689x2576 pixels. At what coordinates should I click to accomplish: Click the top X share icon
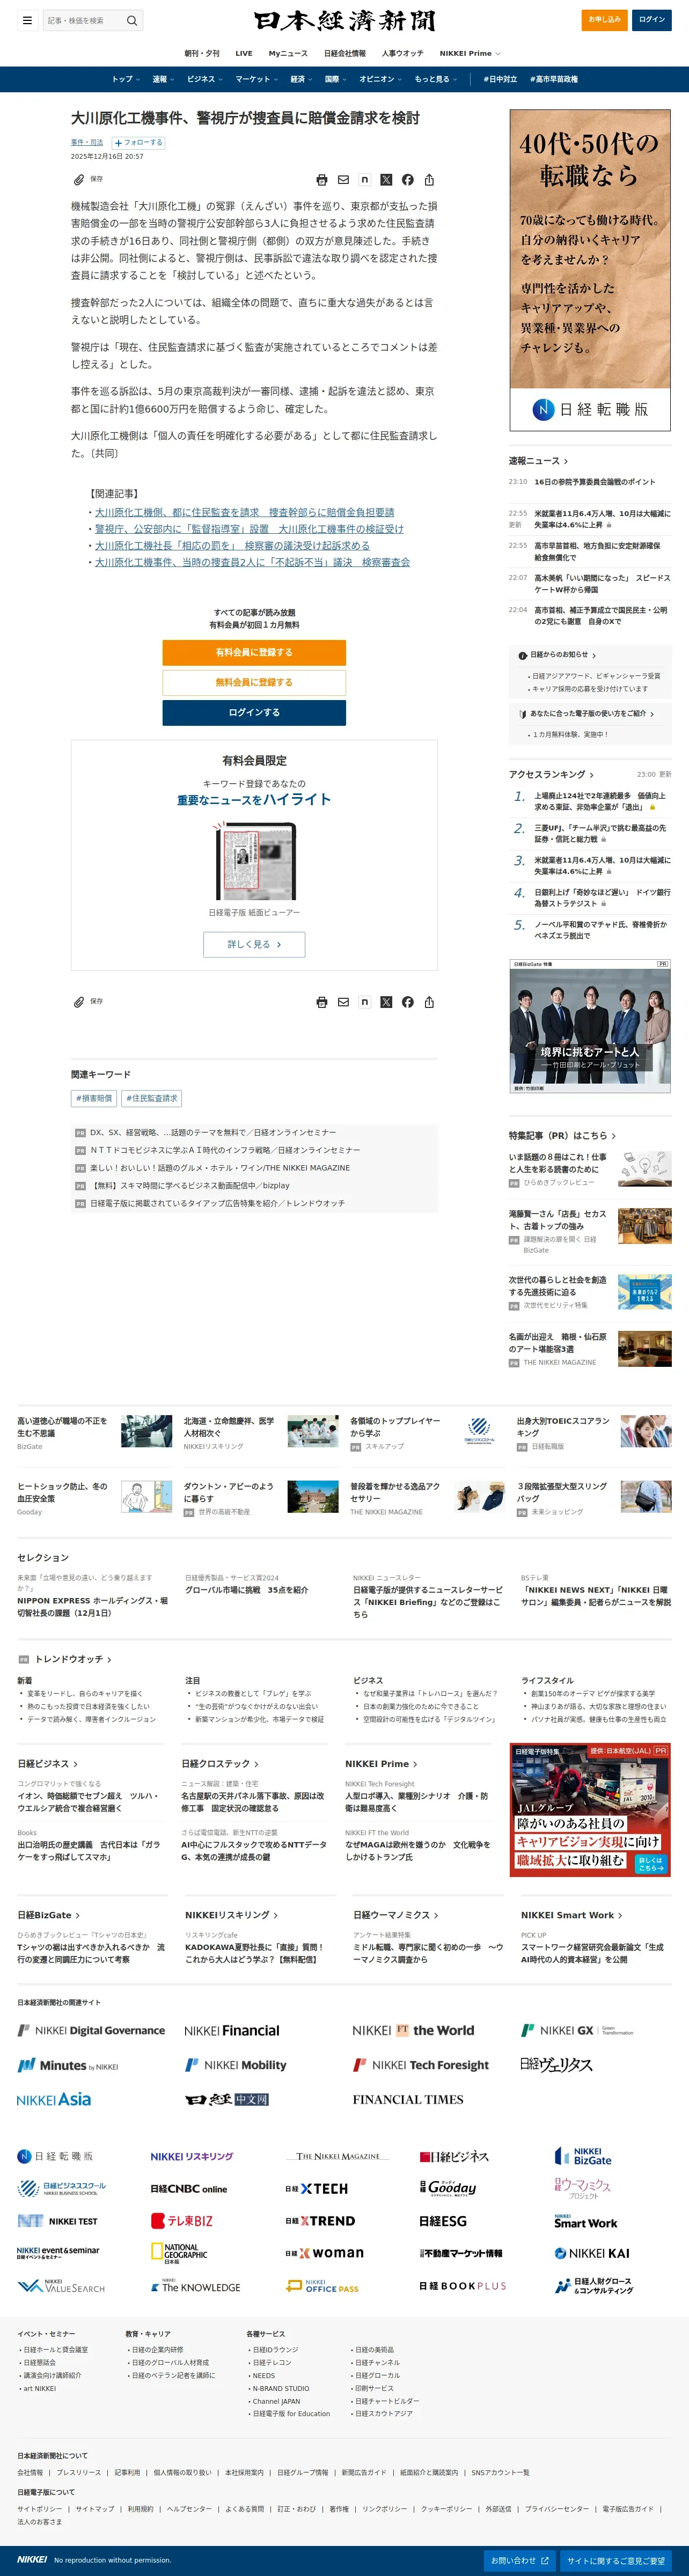point(386,180)
